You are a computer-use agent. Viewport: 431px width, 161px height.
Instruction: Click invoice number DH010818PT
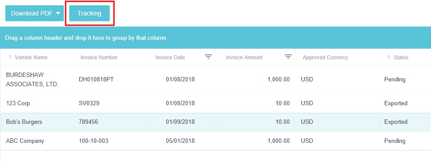point(96,80)
